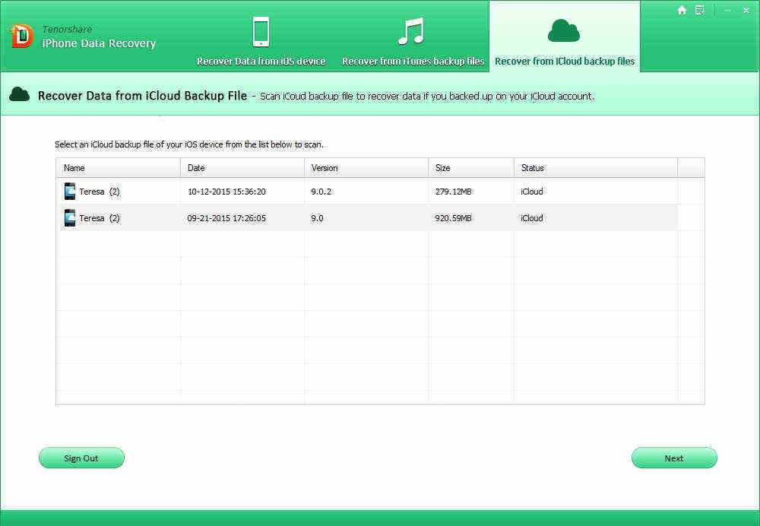
Task: Click iCloud status of the 279.12MB backup
Action: click(x=532, y=192)
